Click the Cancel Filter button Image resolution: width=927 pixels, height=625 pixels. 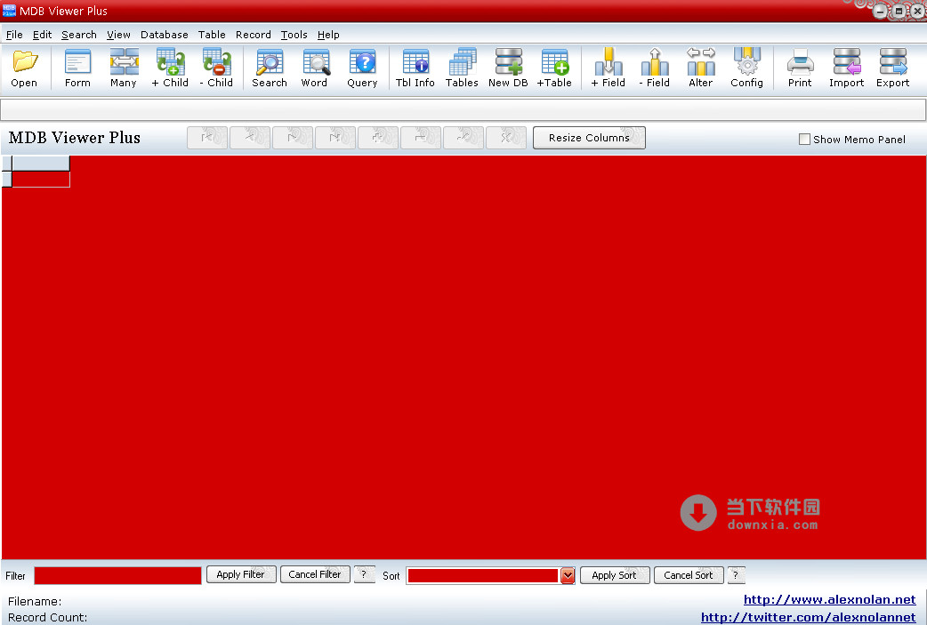(x=315, y=575)
